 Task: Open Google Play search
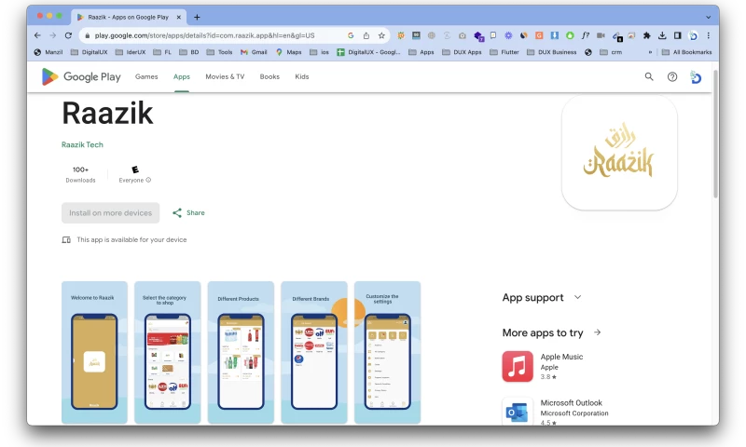[649, 76]
